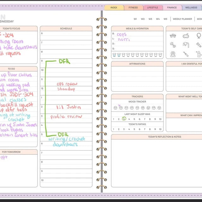
Task: Tap the empty 1 o'clock schedule row
Action: (x=66, y=100)
